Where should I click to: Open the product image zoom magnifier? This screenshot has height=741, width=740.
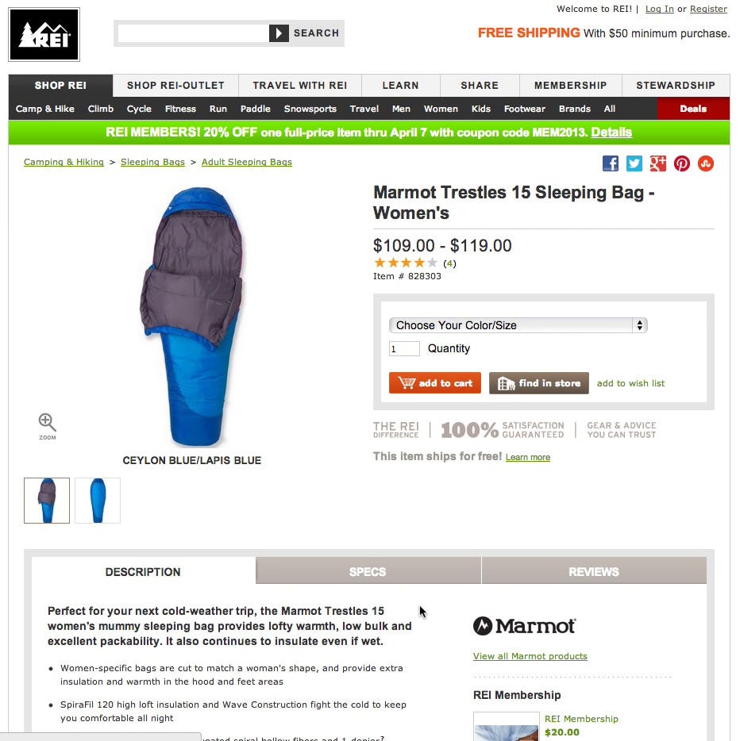[48, 426]
